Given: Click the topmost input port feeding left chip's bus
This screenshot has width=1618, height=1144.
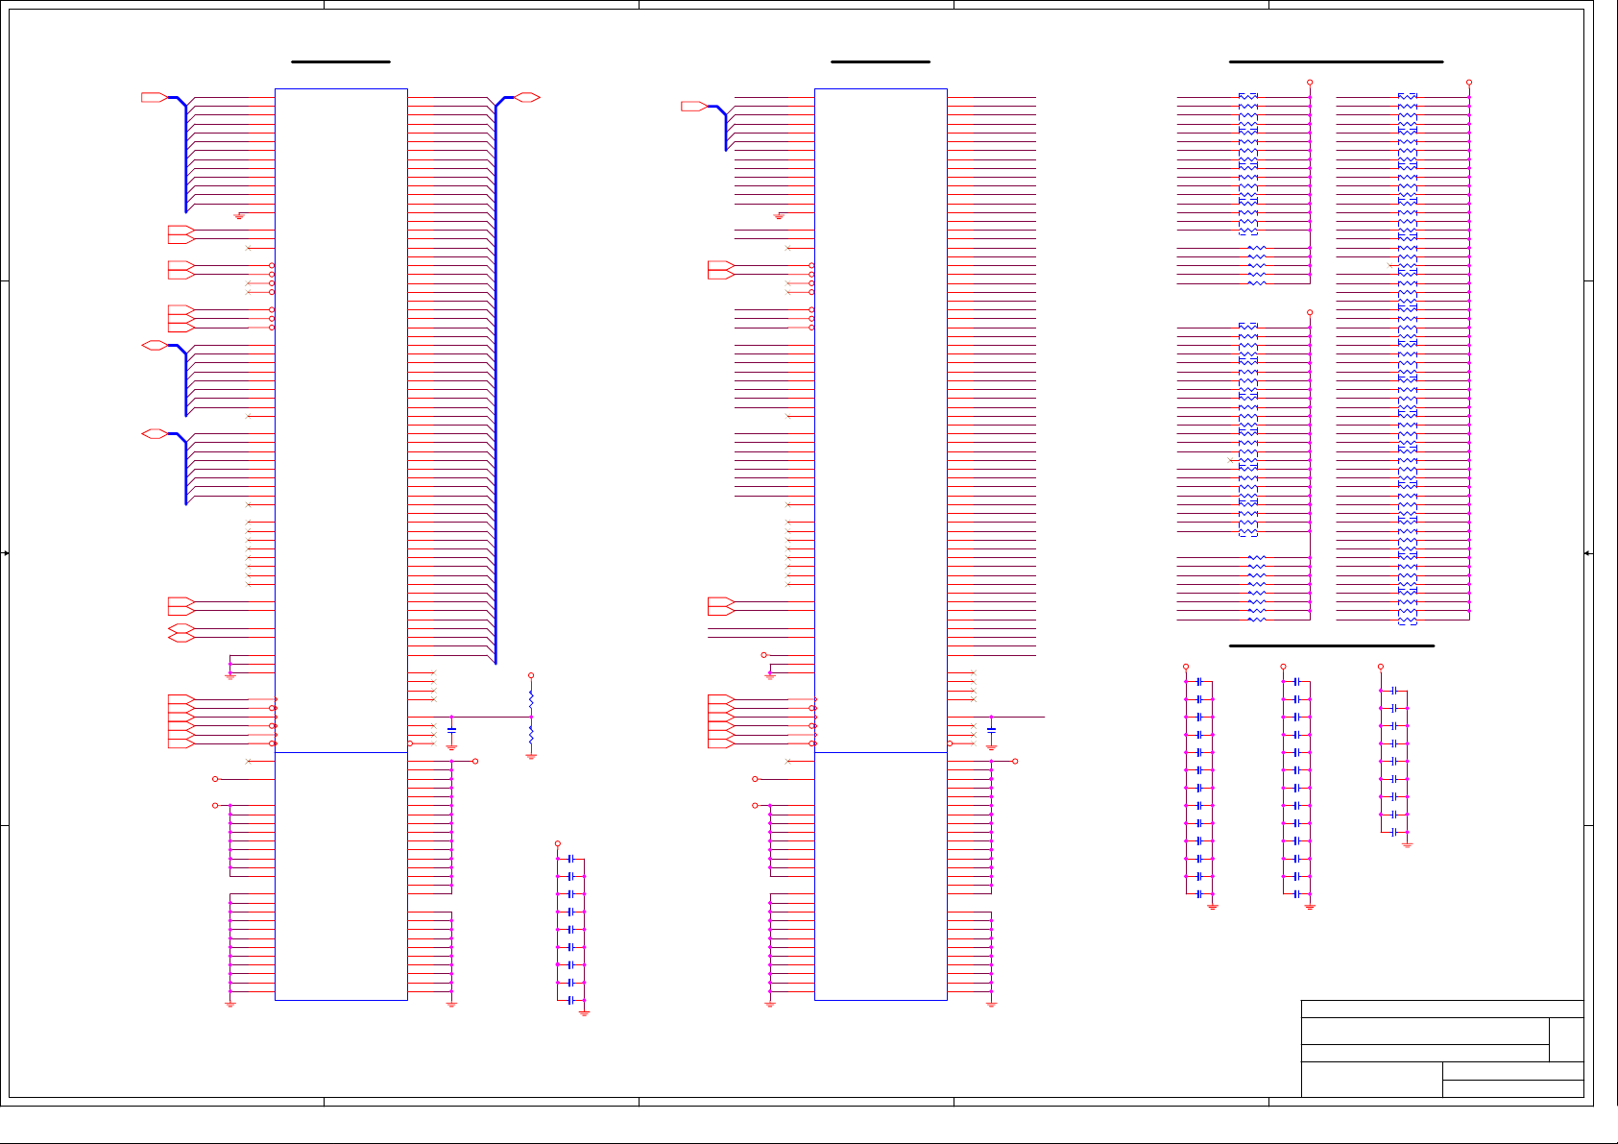Looking at the screenshot, I should coord(155,97).
